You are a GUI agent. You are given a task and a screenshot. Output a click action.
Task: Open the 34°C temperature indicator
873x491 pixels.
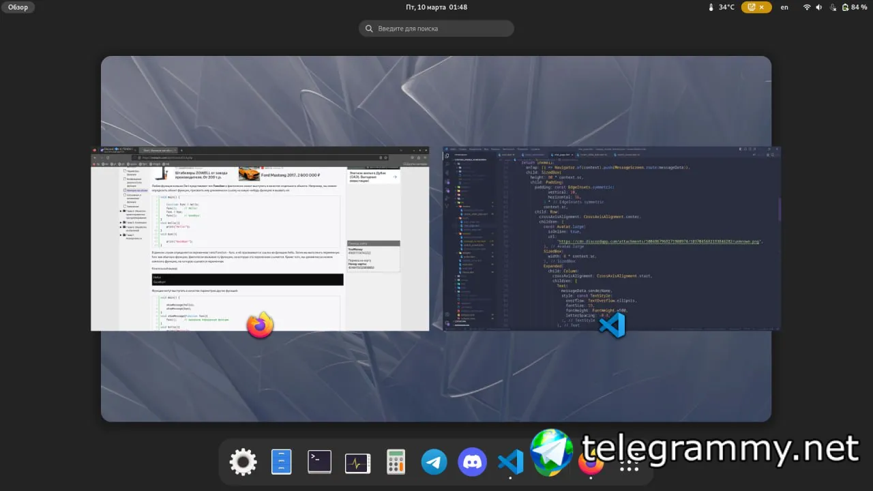722,8
